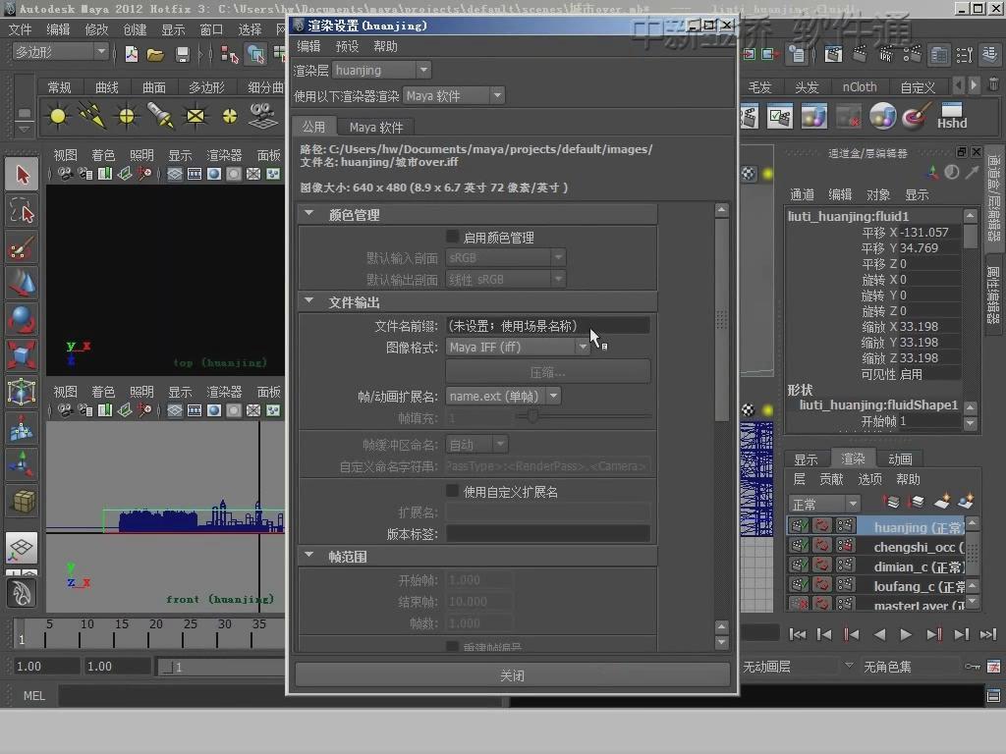The image size is (1006, 754).
Task: Open the 预设 menu in render settings
Action: (x=347, y=46)
